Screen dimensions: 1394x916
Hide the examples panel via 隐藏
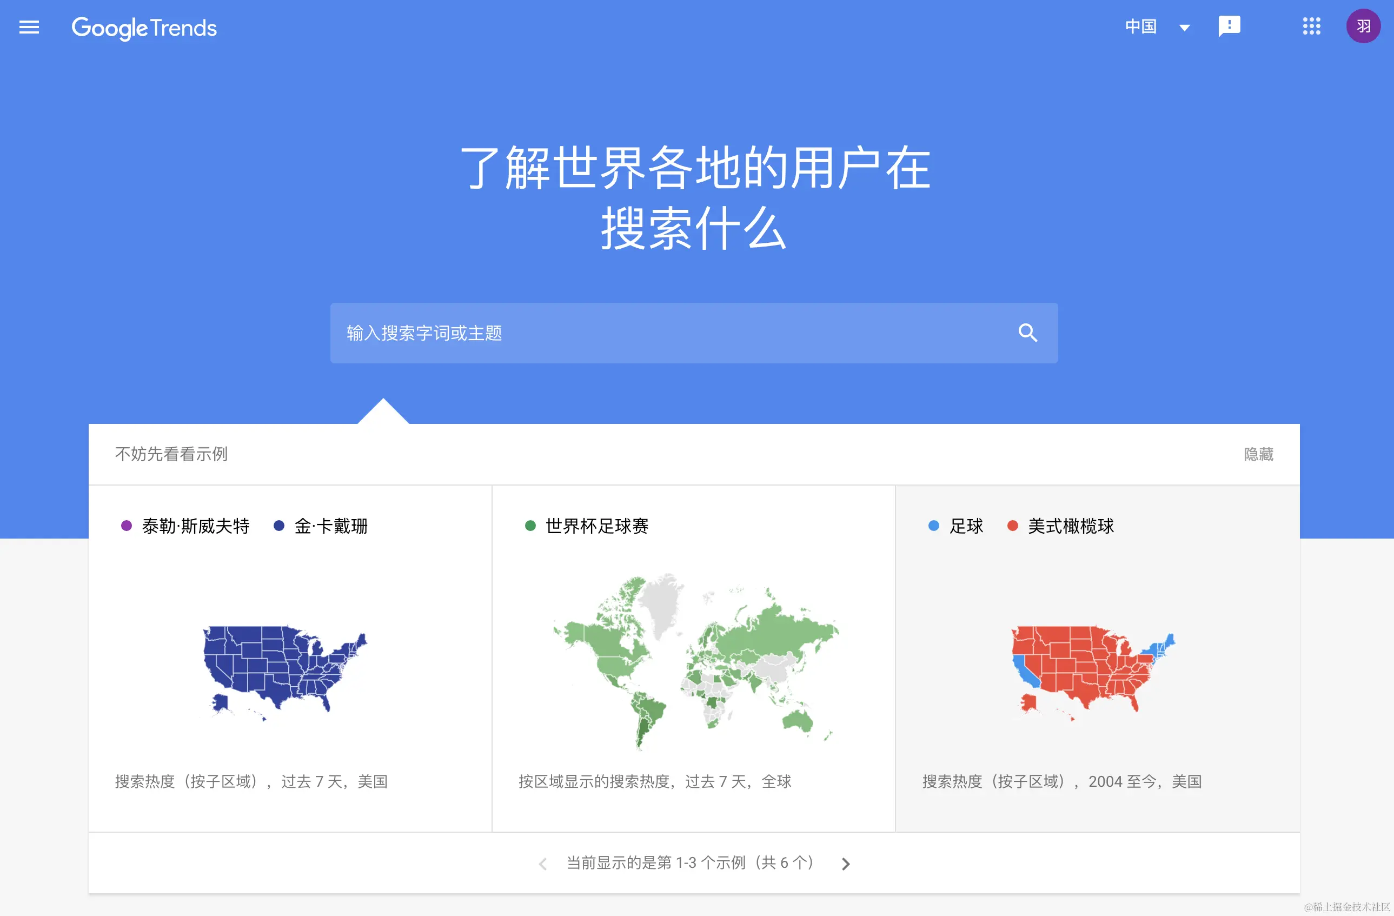[x=1258, y=454]
